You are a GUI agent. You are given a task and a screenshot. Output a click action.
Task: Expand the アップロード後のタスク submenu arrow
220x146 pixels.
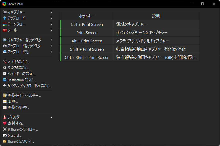click(x=51, y=46)
